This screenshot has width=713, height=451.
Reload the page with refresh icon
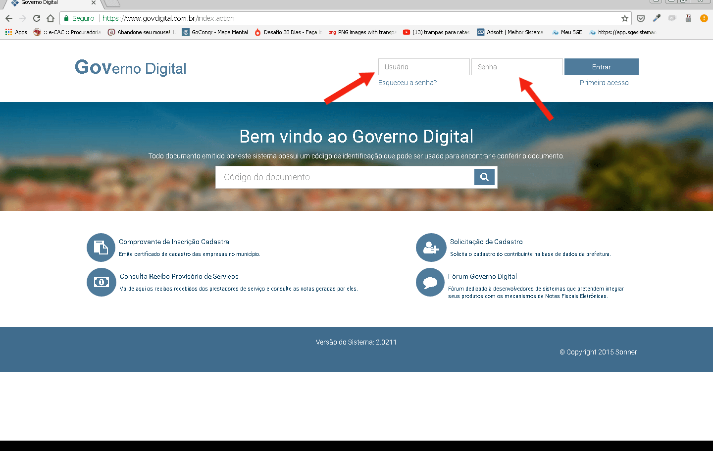click(x=37, y=18)
